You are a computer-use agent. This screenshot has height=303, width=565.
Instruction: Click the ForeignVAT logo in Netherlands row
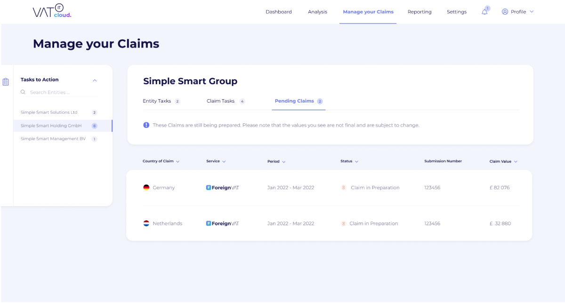[223, 223]
